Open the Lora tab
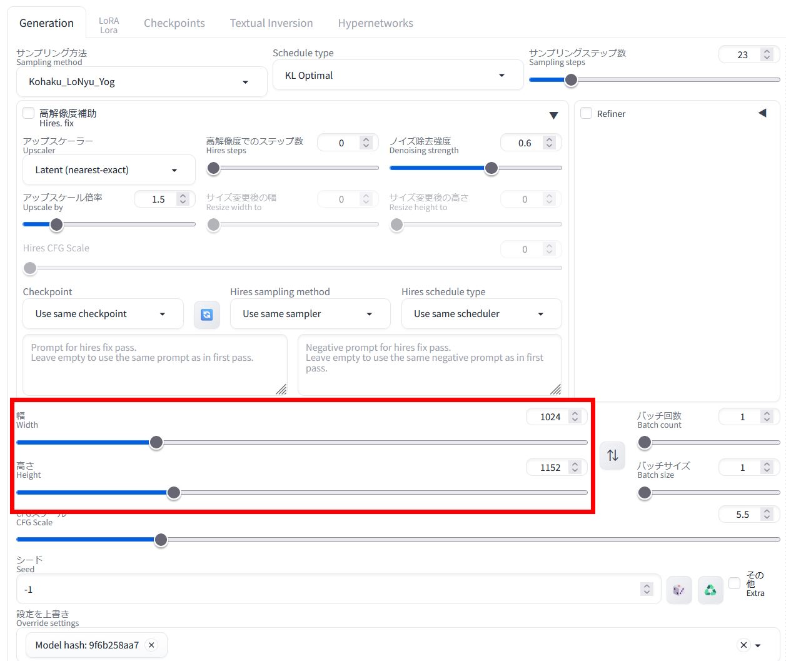Image resolution: width=786 pixels, height=661 pixels. tap(109, 25)
